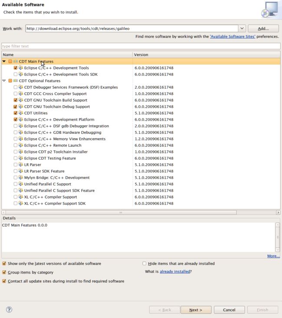Click version 5.1.0.200906161748 of CDT Utilities
The height and width of the screenshot is (318, 282).
click(x=154, y=113)
